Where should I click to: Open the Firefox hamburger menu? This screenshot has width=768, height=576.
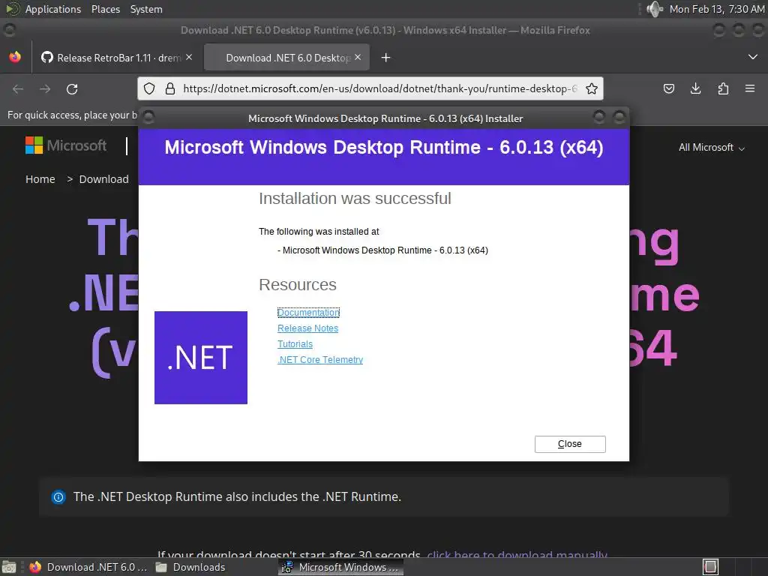750,88
